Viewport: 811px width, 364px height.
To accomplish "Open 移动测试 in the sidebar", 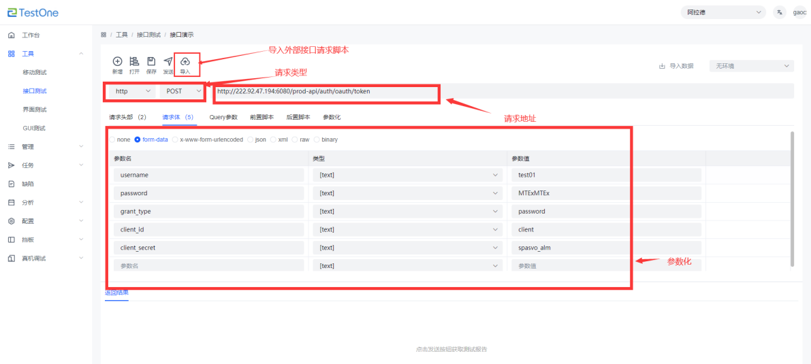I will 35,72.
